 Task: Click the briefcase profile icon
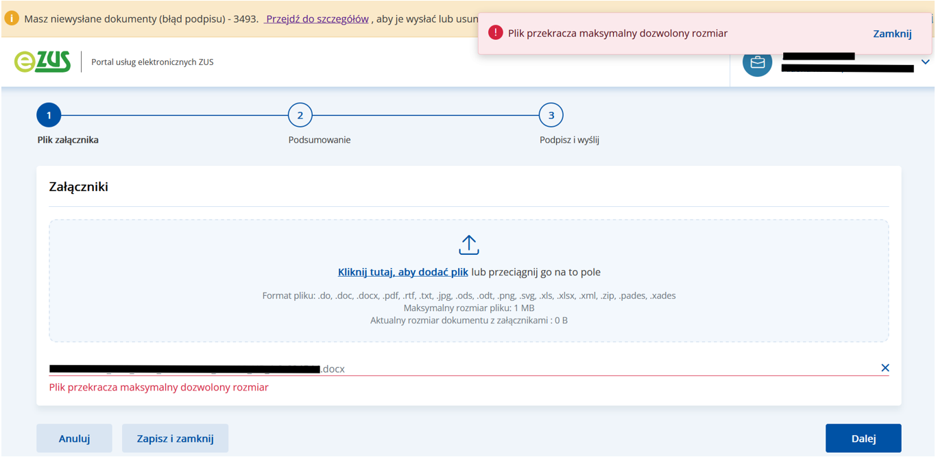pos(757,62)
